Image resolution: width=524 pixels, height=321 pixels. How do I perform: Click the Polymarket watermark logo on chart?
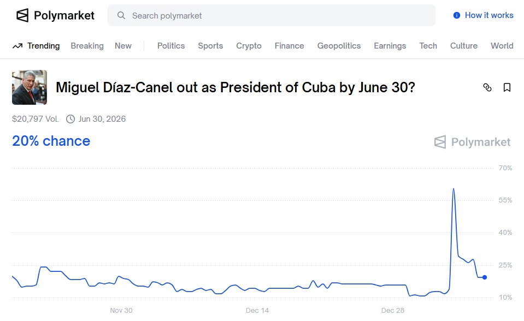pyautogui.click(x=440, y=142)
